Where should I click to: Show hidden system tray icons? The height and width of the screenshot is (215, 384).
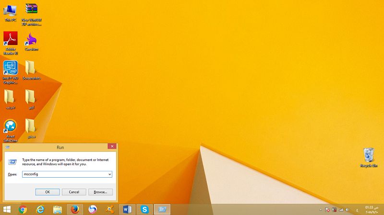click(x=320, y=210)
